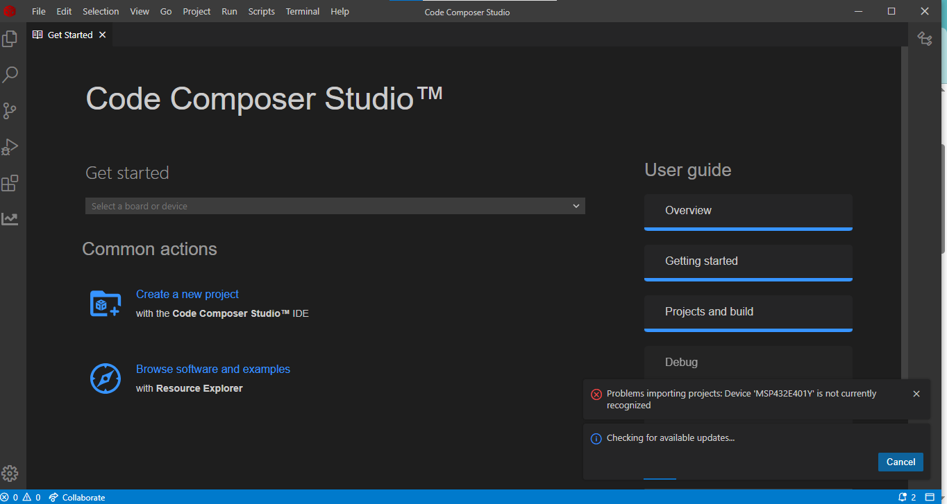The width and height of the screenshot is (947, 504).
Task: Click the User guide heading
Action: pyautogui.click(x=688, y=170)
